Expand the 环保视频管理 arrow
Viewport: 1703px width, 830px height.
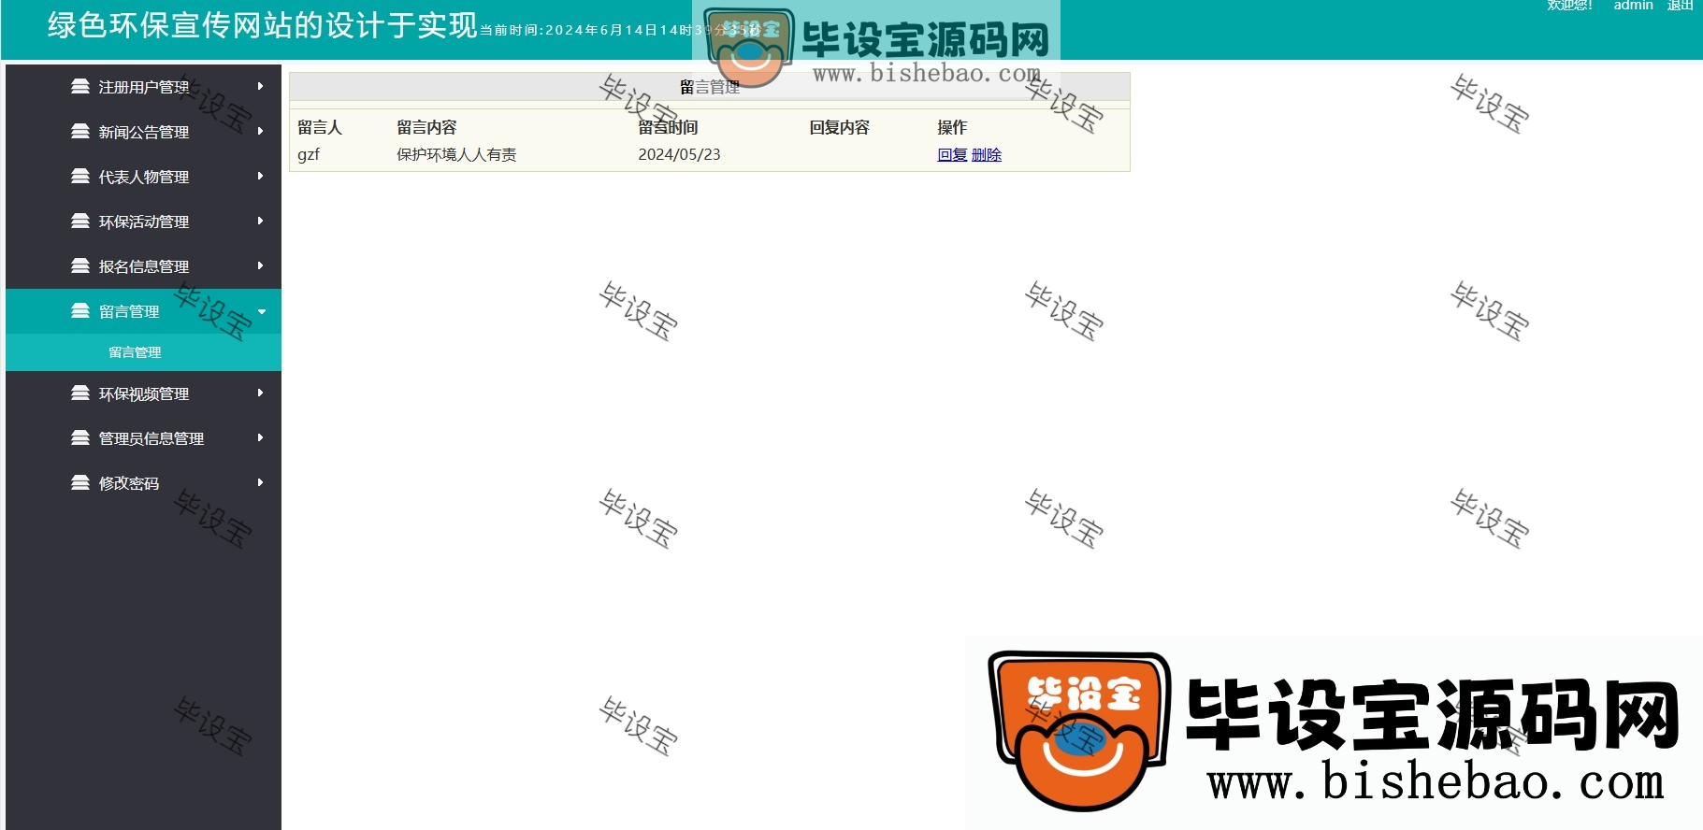(x=260, y=393)
